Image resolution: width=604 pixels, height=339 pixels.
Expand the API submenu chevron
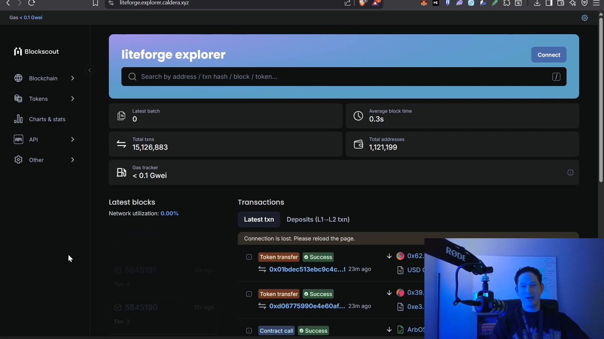[72, 140]
